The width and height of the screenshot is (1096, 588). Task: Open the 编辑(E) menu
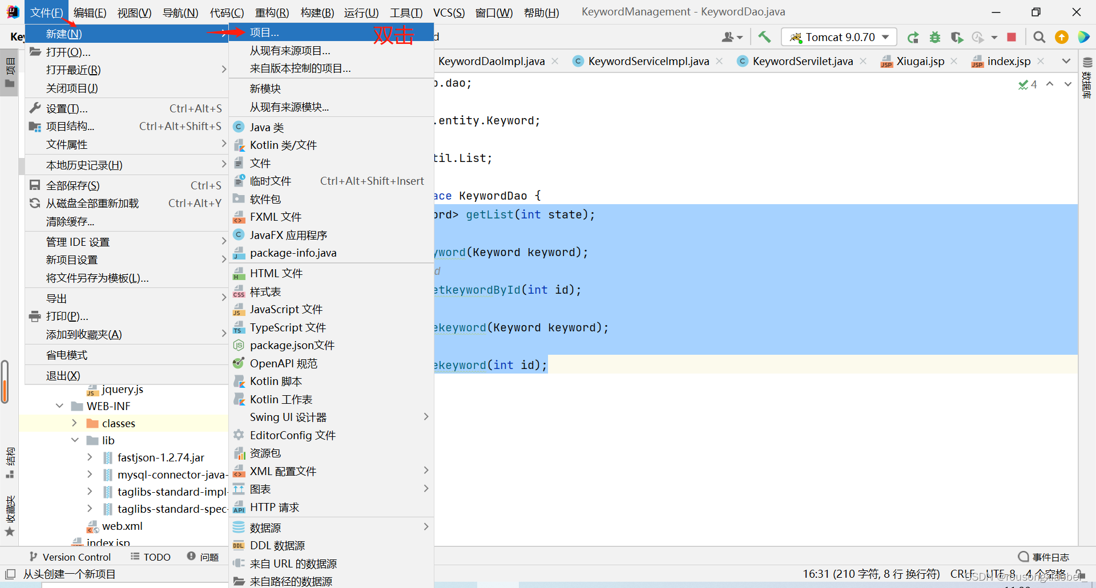[90, 13]
